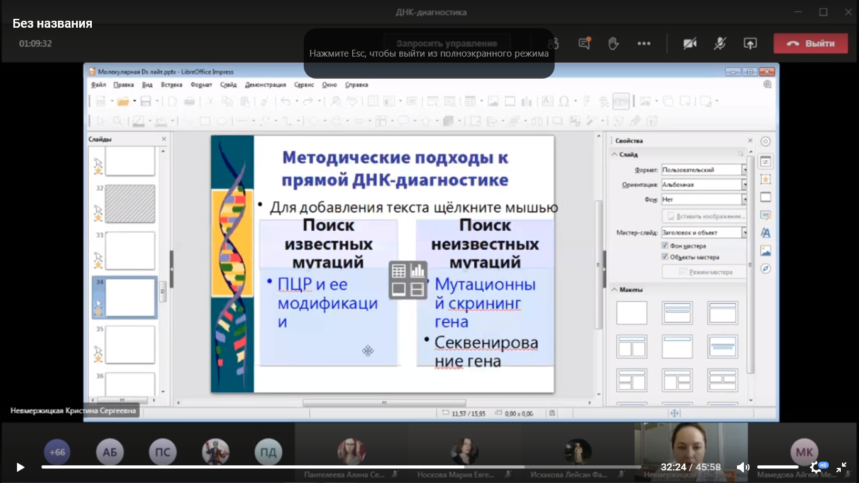Seek within the video progress bar
The image size is (859, 483).
click(x=341, y=467)
